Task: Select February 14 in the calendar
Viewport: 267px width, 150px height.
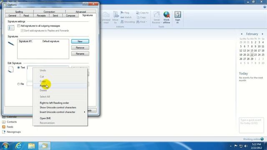Action: pyautogui.click(x=248, y=51)
